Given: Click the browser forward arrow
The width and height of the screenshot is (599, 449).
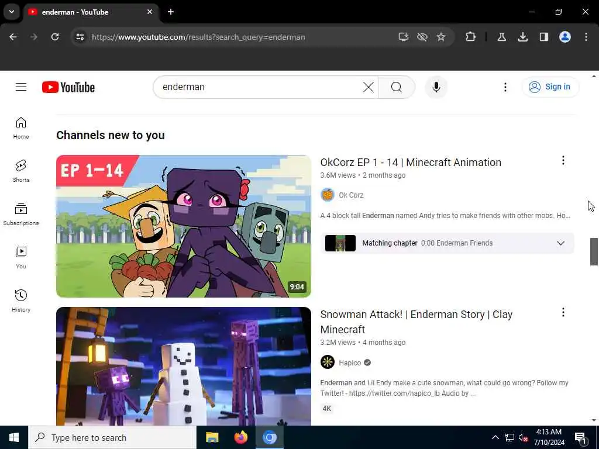Looking at the screenshot, I should pyautogui.click(x=33, y=37).
